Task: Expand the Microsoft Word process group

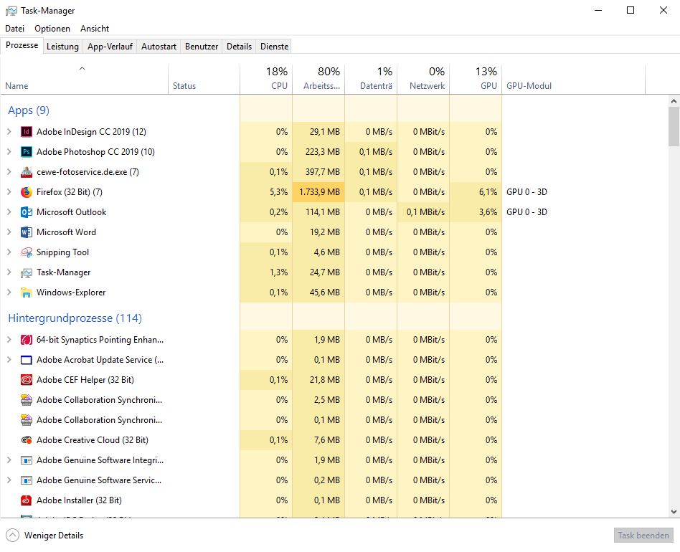Action: 9,232
